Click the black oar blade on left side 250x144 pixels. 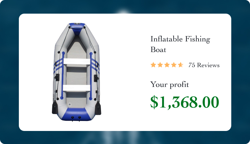pos(54,108)
